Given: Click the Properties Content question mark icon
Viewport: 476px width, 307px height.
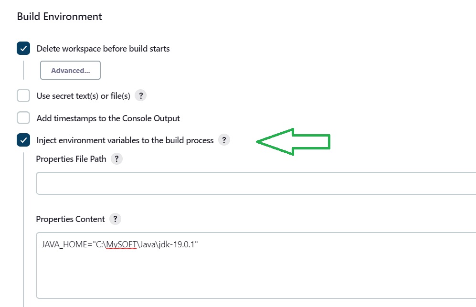Looking at the screenshot, I should tap(115, 219).
